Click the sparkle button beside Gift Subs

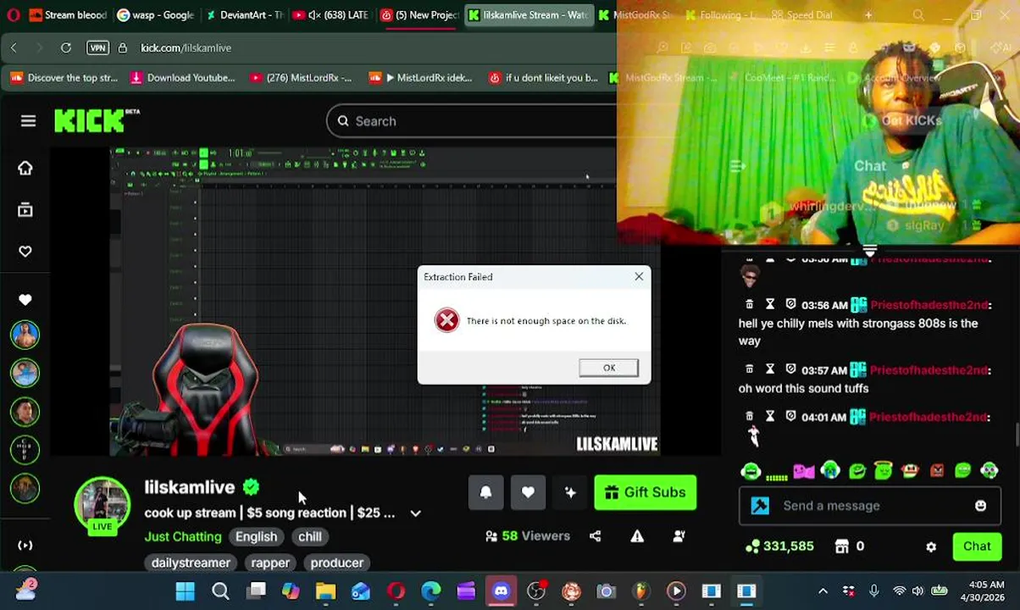coord(570,492)
